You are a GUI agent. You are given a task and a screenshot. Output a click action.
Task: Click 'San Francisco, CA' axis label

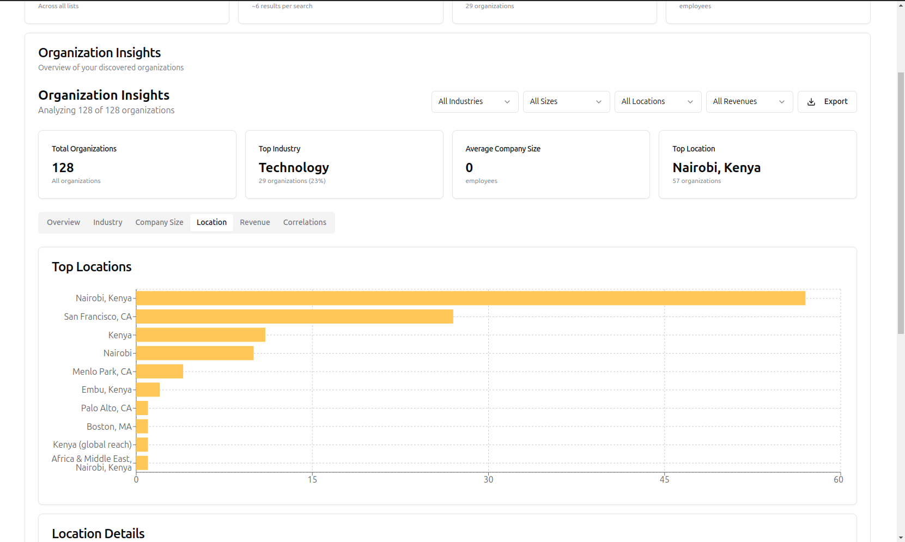click(x=98, y=316)
